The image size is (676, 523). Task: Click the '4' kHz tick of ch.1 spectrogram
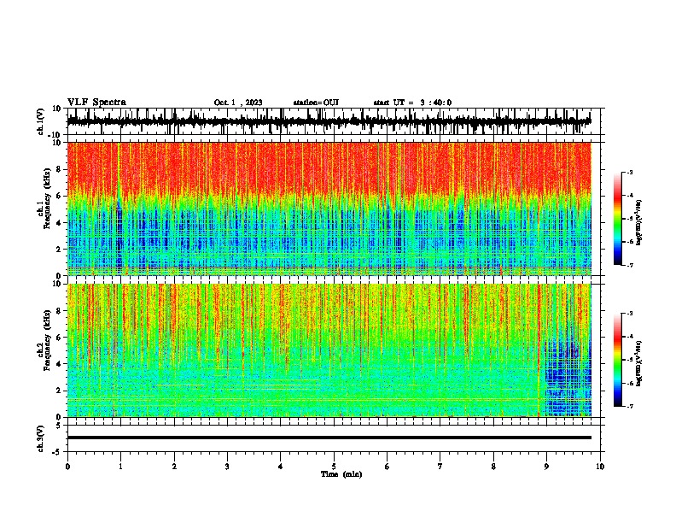pyautogui.click(x=59, y=223)
